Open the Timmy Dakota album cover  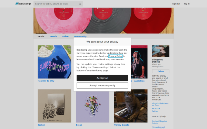point(131,106)
